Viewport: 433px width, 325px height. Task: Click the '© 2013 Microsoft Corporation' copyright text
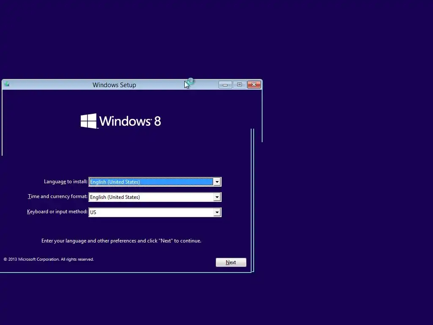49,259
